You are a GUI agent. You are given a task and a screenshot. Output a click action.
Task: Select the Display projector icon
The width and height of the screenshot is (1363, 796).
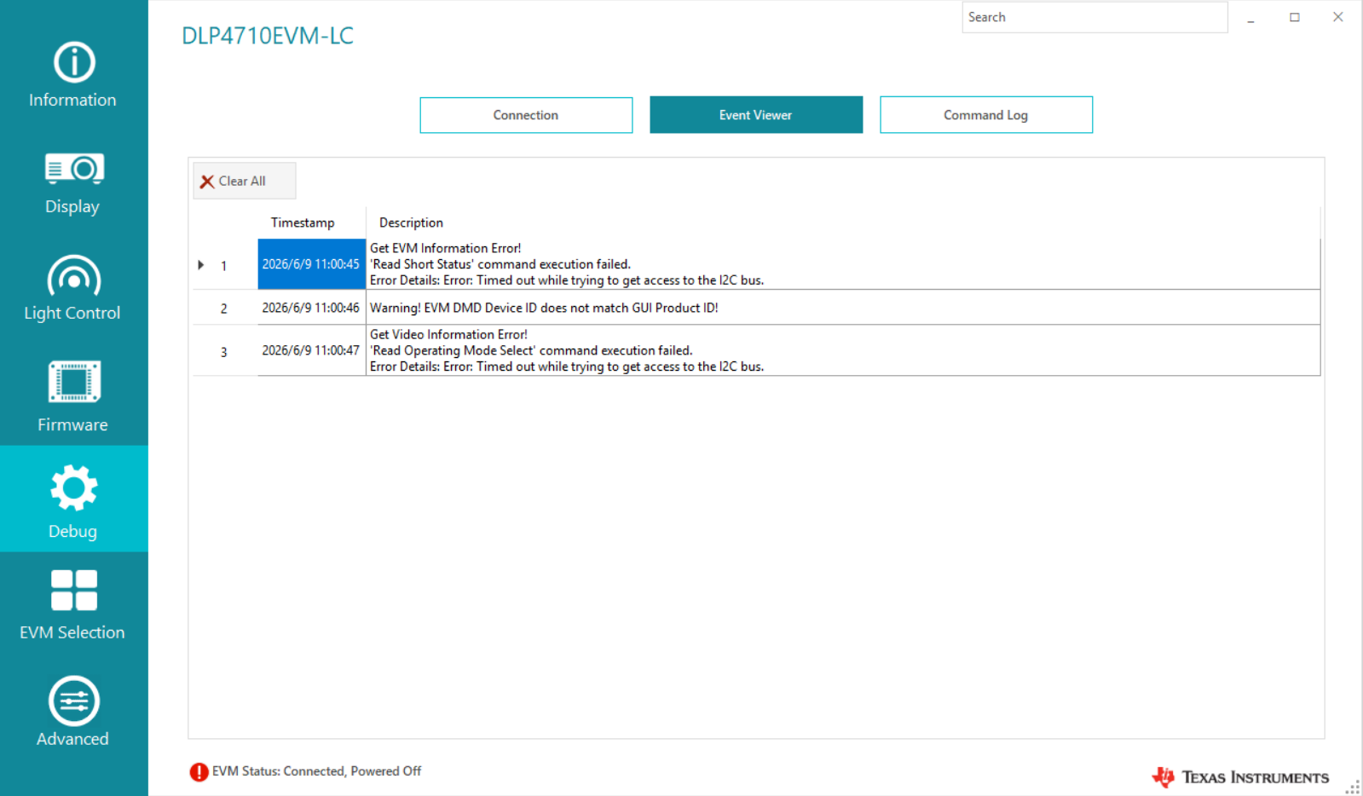point(74,169)
